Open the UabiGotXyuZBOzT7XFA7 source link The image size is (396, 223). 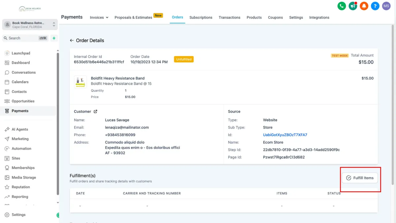pyautogui.click(x=285, y=135)
